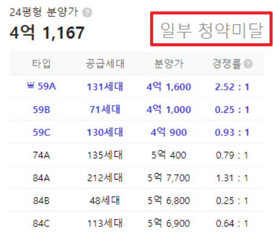273x236 pixels.
Task: Click the 130세대 supply value
Action: coord(105,132)
